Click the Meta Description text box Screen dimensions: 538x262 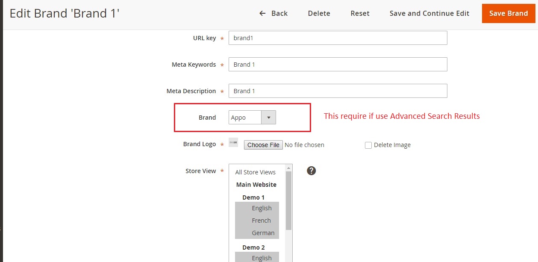pyautogui.click(x=338, y=91)
